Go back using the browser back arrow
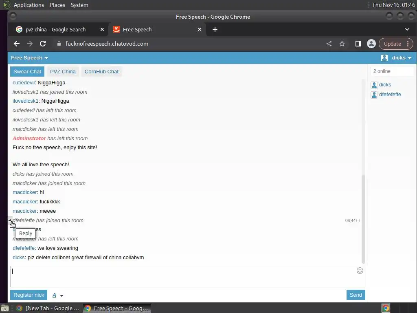This screenshot has height=313, width=417. pyautogui.click(x=16, y=44)
